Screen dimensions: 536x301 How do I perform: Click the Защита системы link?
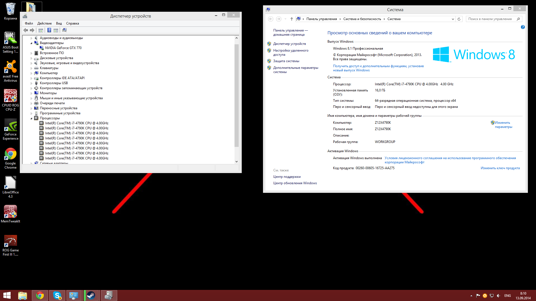(x=286, y=61)
